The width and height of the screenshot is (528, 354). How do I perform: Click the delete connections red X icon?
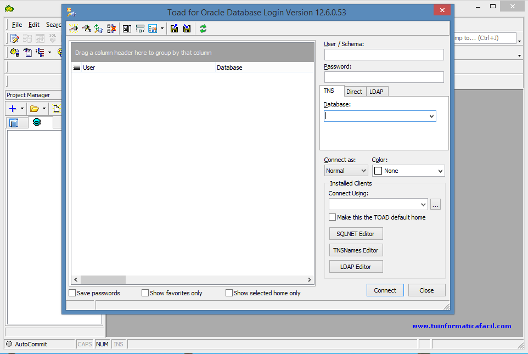[111, 29]
